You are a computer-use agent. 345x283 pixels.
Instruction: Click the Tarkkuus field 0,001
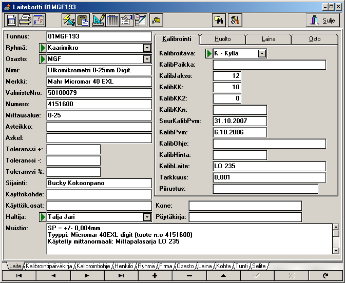270,177
